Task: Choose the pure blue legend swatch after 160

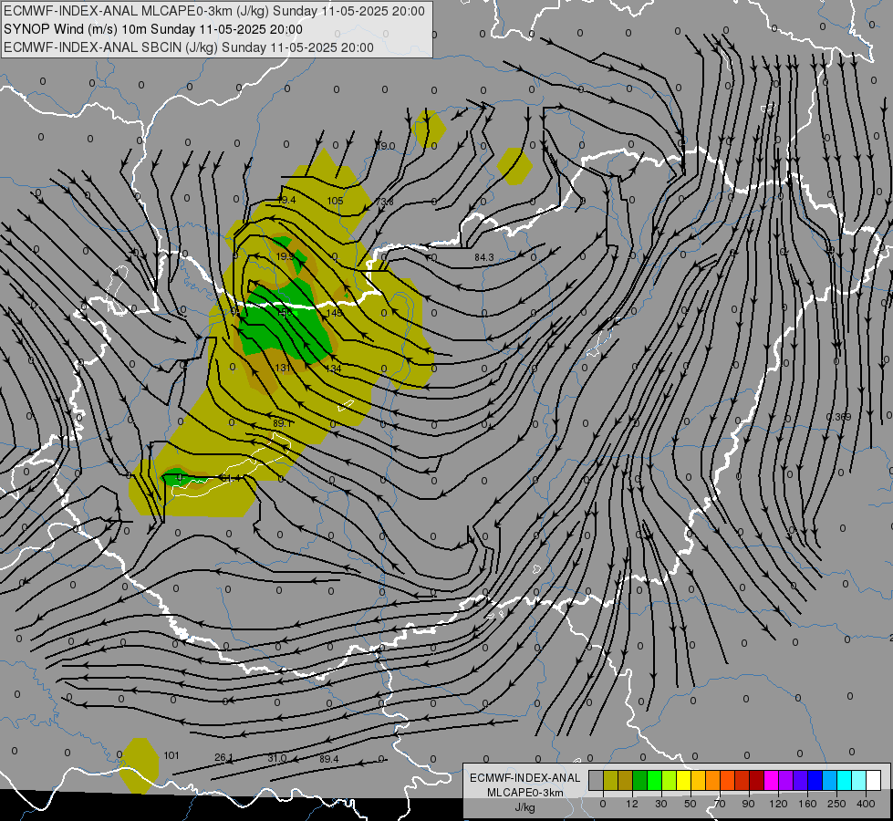Action: click(815, 780)
